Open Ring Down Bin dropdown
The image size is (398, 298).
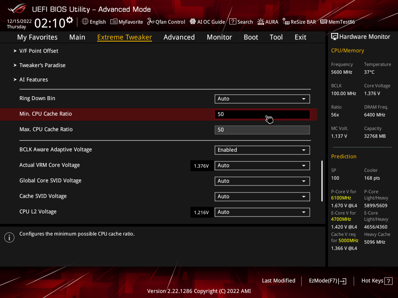point(262,99)
